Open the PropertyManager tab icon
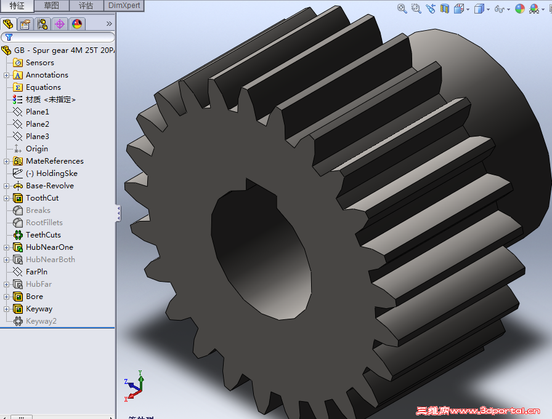The image size is (552, 419). (25, 24)
